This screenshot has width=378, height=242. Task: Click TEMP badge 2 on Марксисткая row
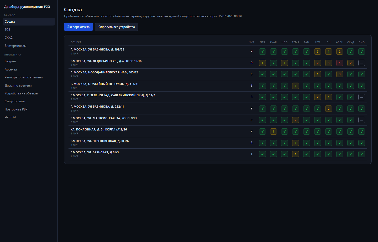[295, 120]
